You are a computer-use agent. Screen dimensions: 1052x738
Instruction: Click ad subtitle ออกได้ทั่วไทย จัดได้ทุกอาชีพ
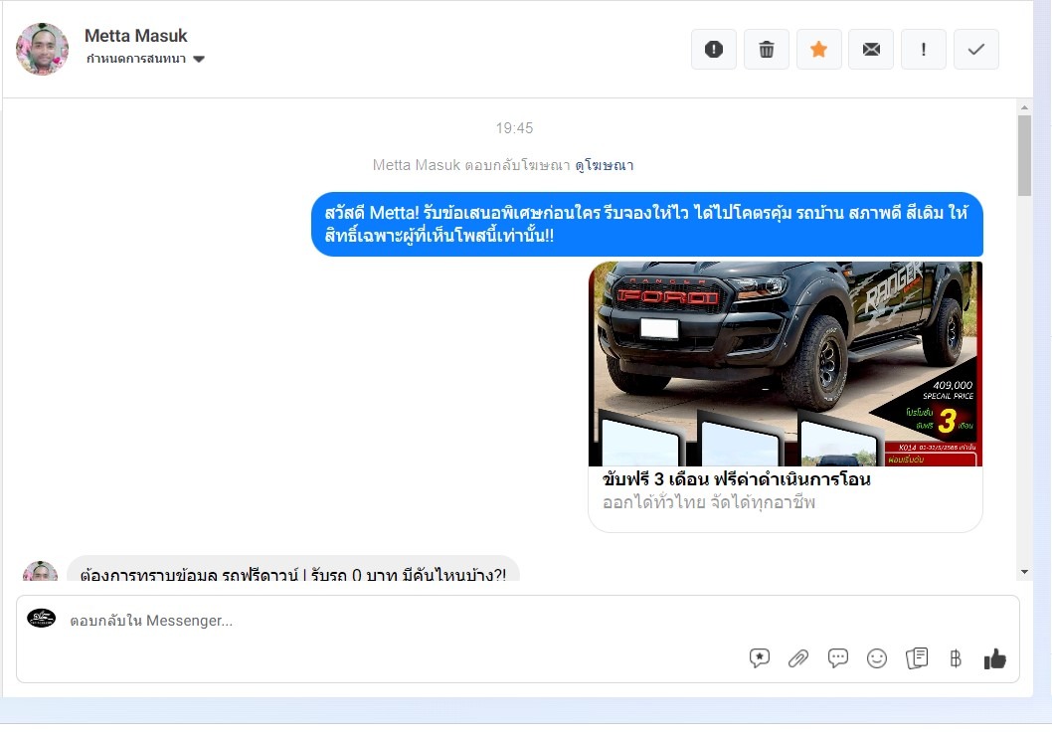tap(709, 502)
